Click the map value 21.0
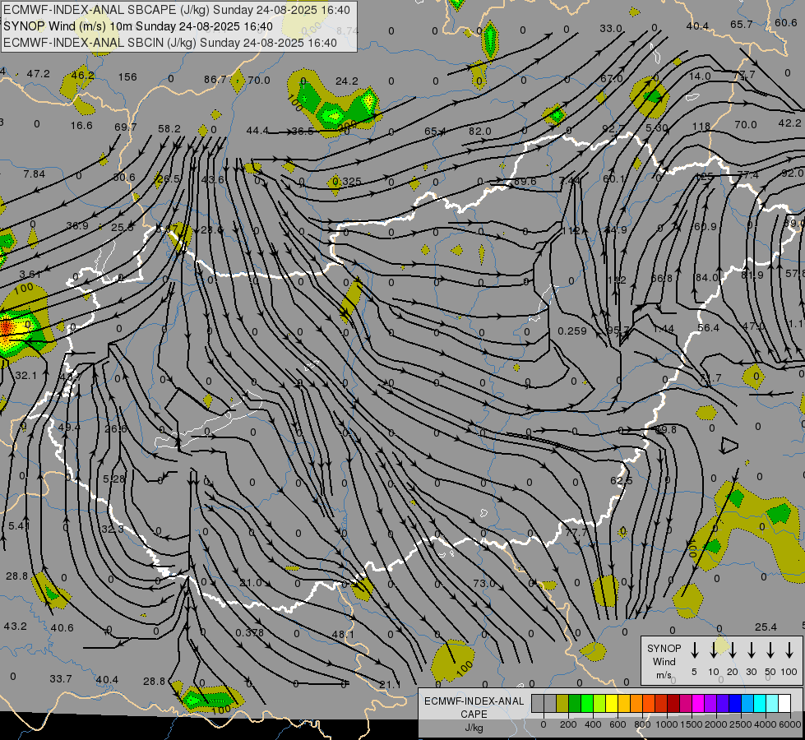The width and height of the screenshot is (805, 740). point(251,583)
